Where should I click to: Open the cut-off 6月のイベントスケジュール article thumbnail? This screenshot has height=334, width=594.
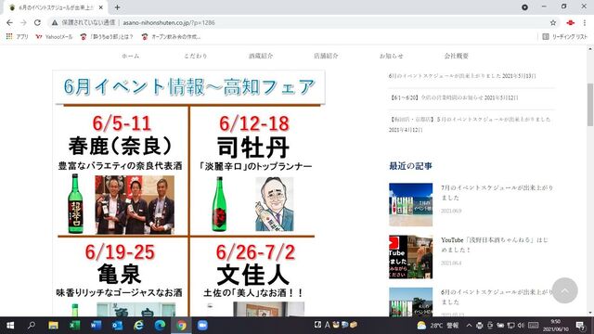[410, 302]
